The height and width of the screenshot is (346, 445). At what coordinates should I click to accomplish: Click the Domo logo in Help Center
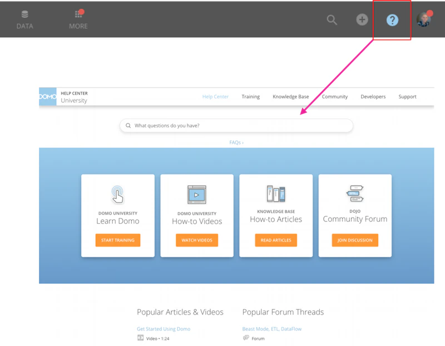tap(48, 96)
